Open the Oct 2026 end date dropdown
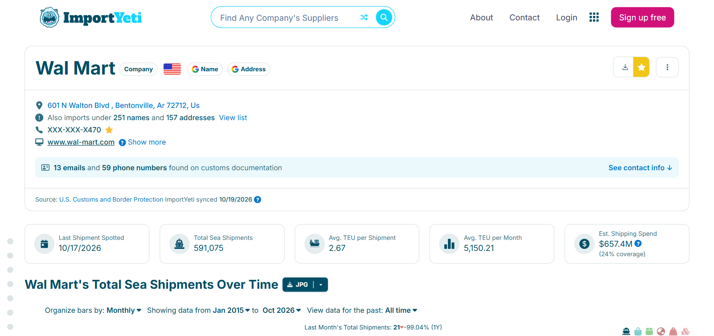This screenshot has height=336, width=714. pos(282,310)
